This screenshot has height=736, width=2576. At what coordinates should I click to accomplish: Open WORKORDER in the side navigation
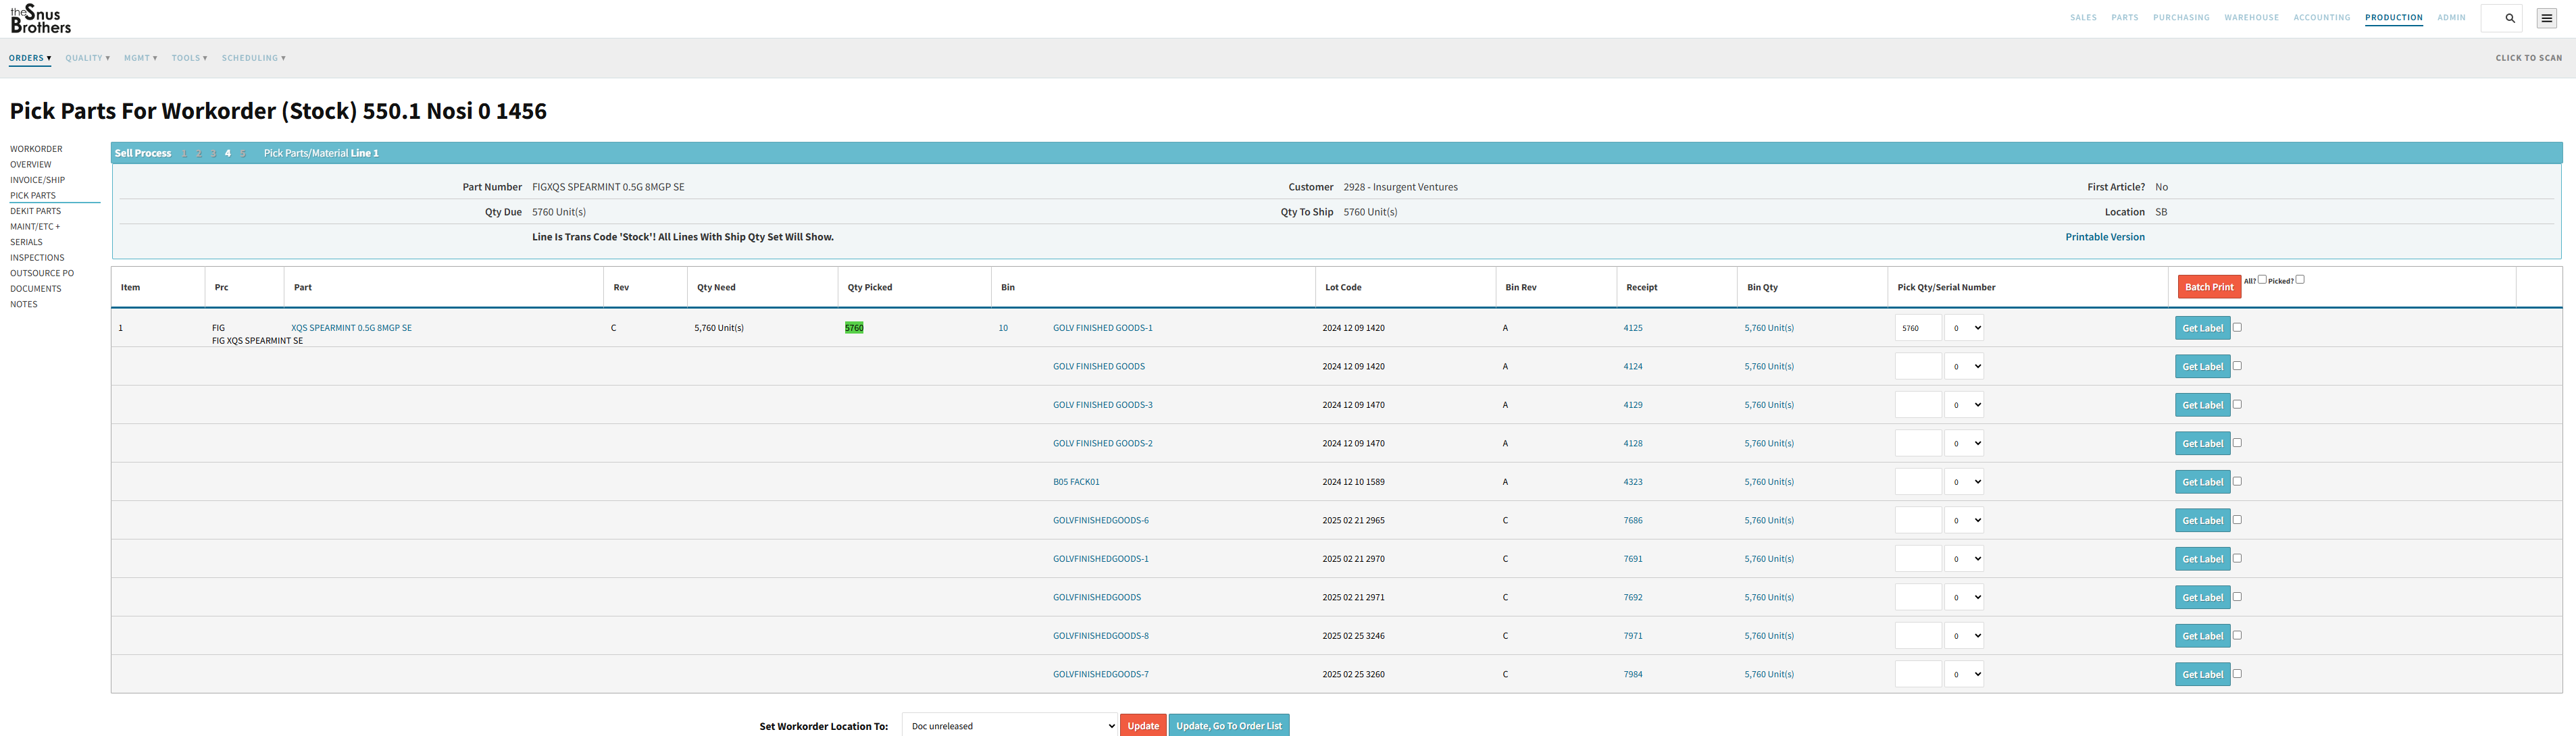[36, 149]
